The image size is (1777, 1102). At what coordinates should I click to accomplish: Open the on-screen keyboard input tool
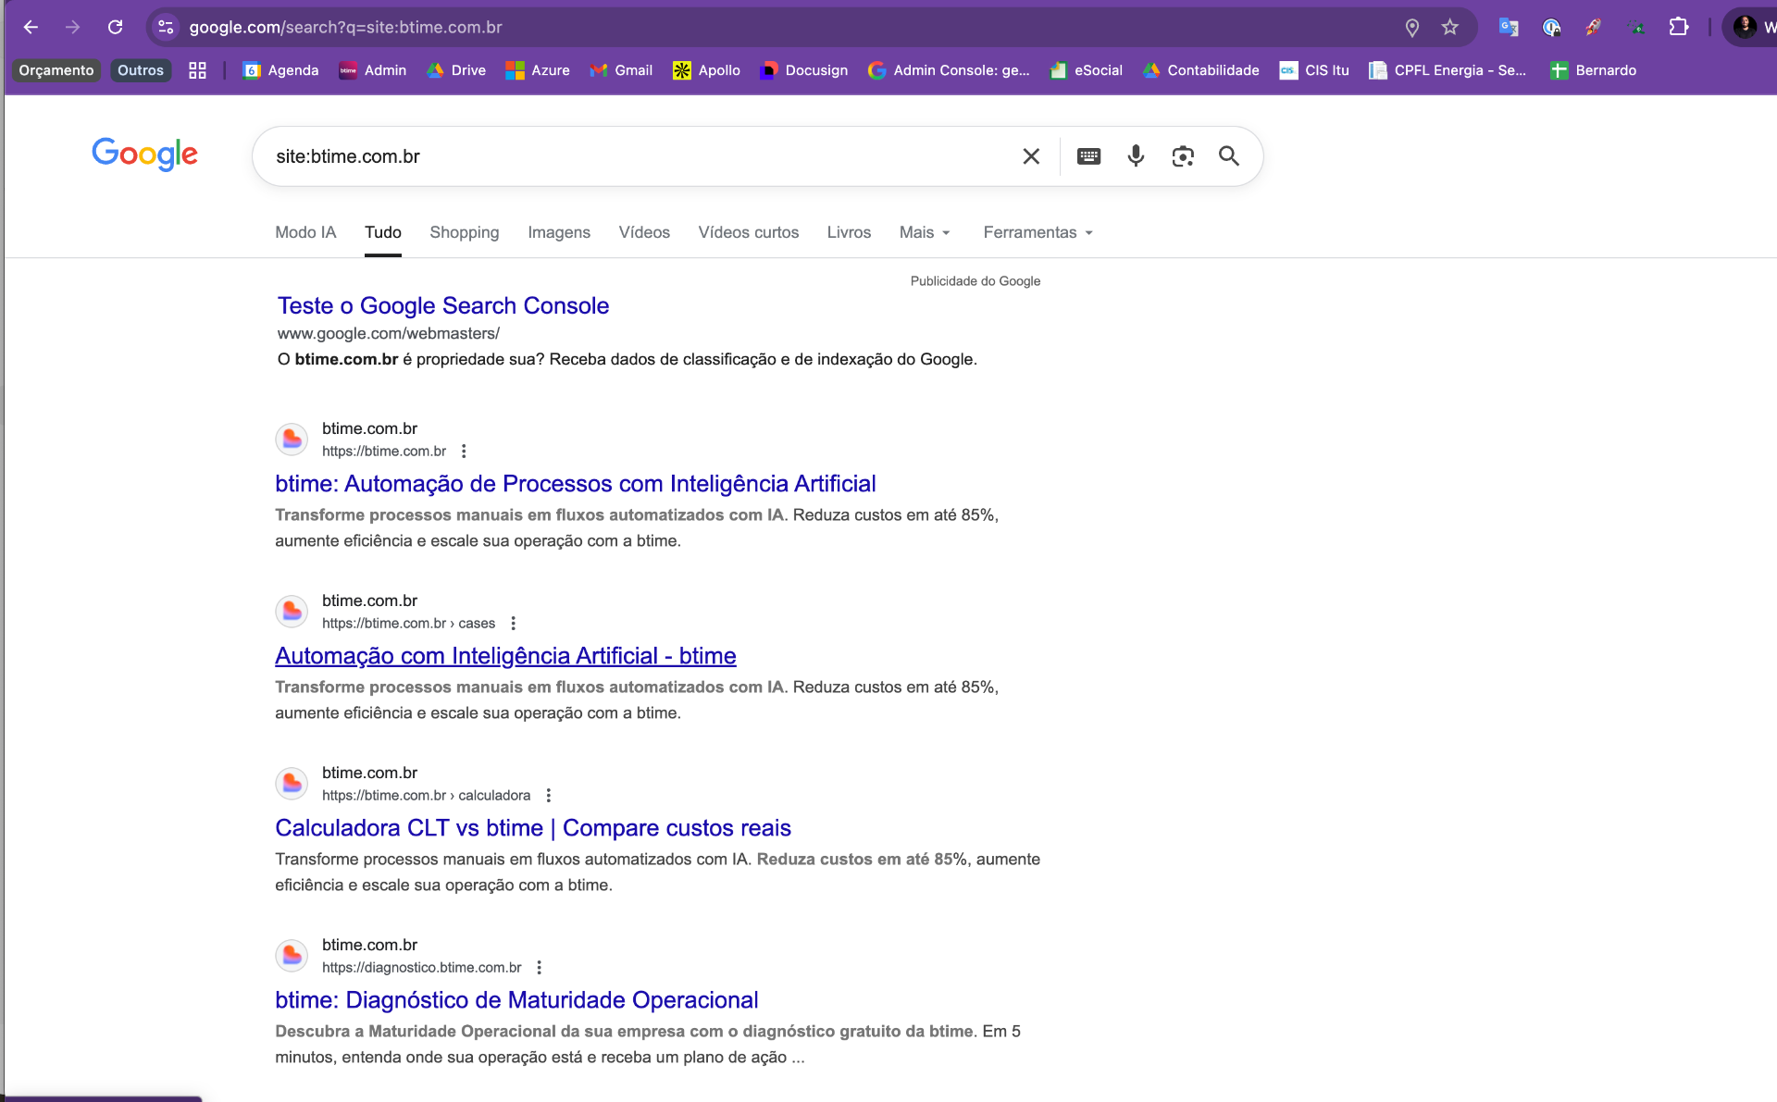pos(1088,156)
